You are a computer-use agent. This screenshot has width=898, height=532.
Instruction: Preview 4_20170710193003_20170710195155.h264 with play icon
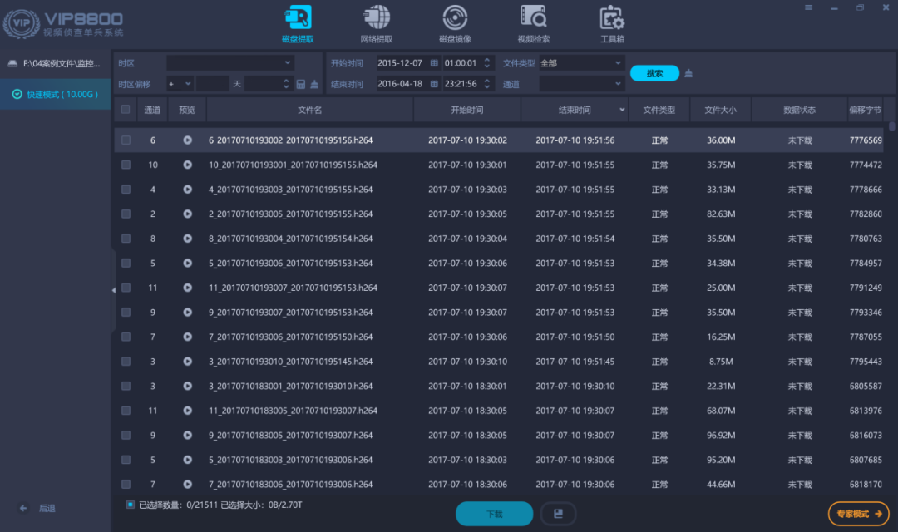(x=187, y=190)
